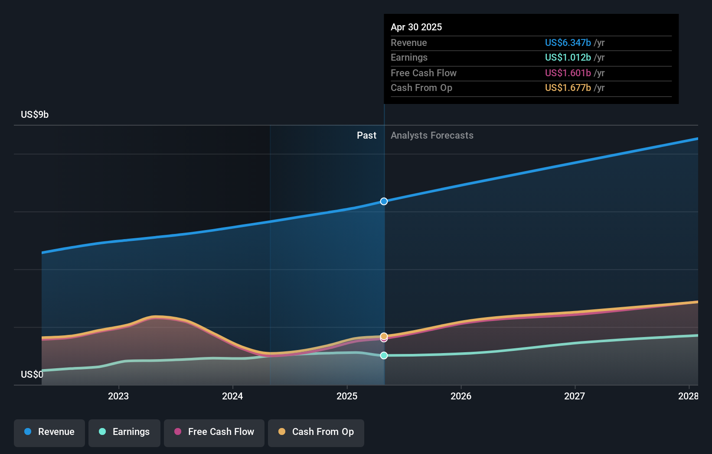Click the US$6.347b revenue value
Image resolution: width=712 pixels, height=454 pixels.
click(568, 42)
